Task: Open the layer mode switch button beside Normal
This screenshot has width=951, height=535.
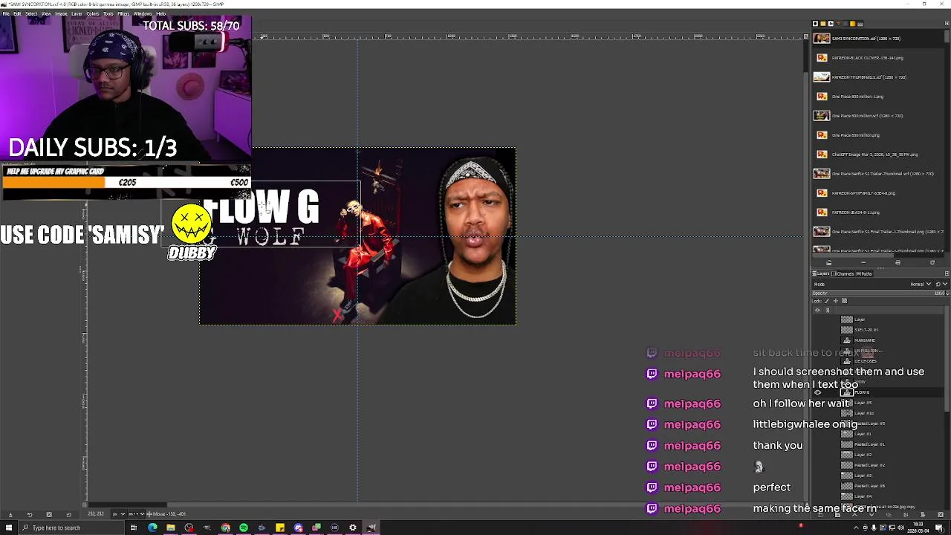Action: pos(940,284)
